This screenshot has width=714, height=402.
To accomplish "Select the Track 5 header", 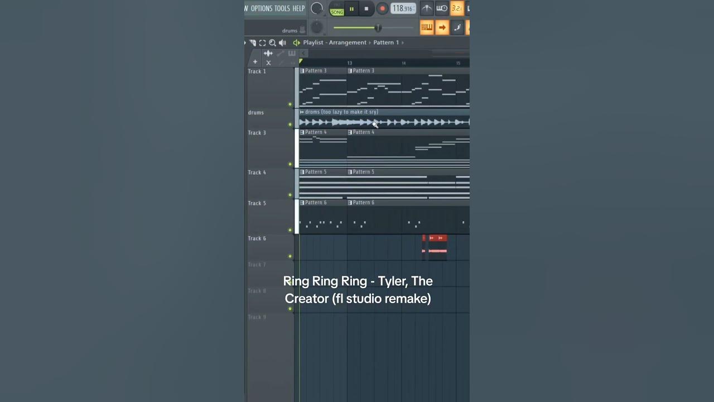I will (270, 217).
